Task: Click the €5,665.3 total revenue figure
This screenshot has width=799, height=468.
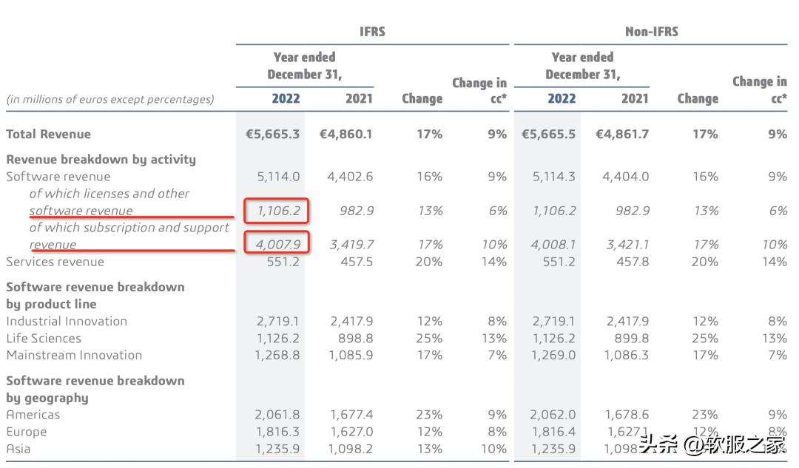Action: coord(273,134)
